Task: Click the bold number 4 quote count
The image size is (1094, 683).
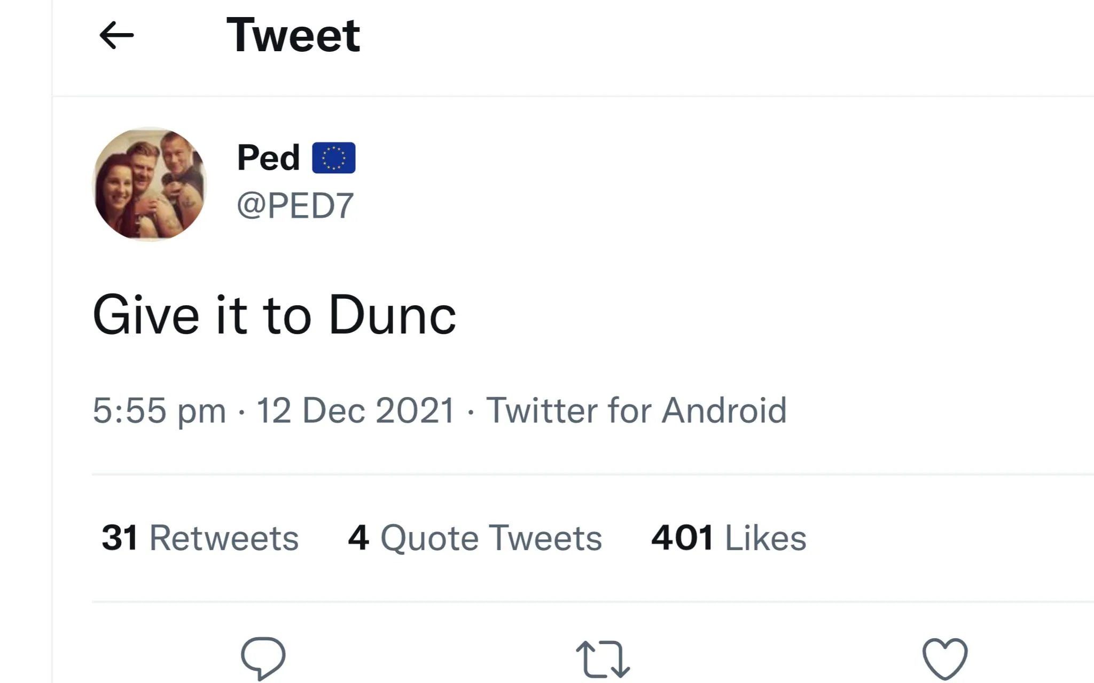Action: [x=358, y=537]
